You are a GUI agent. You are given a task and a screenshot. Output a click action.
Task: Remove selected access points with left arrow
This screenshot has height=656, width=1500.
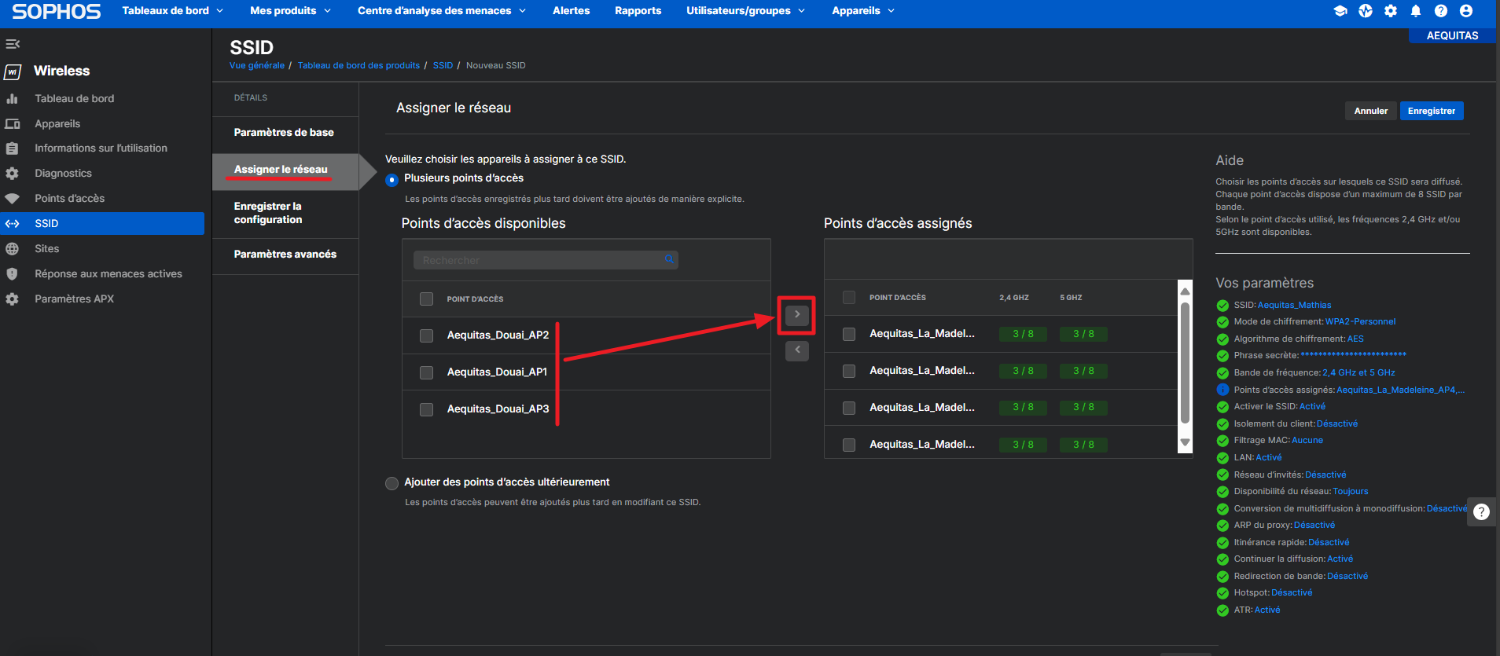tap(797, 350)
